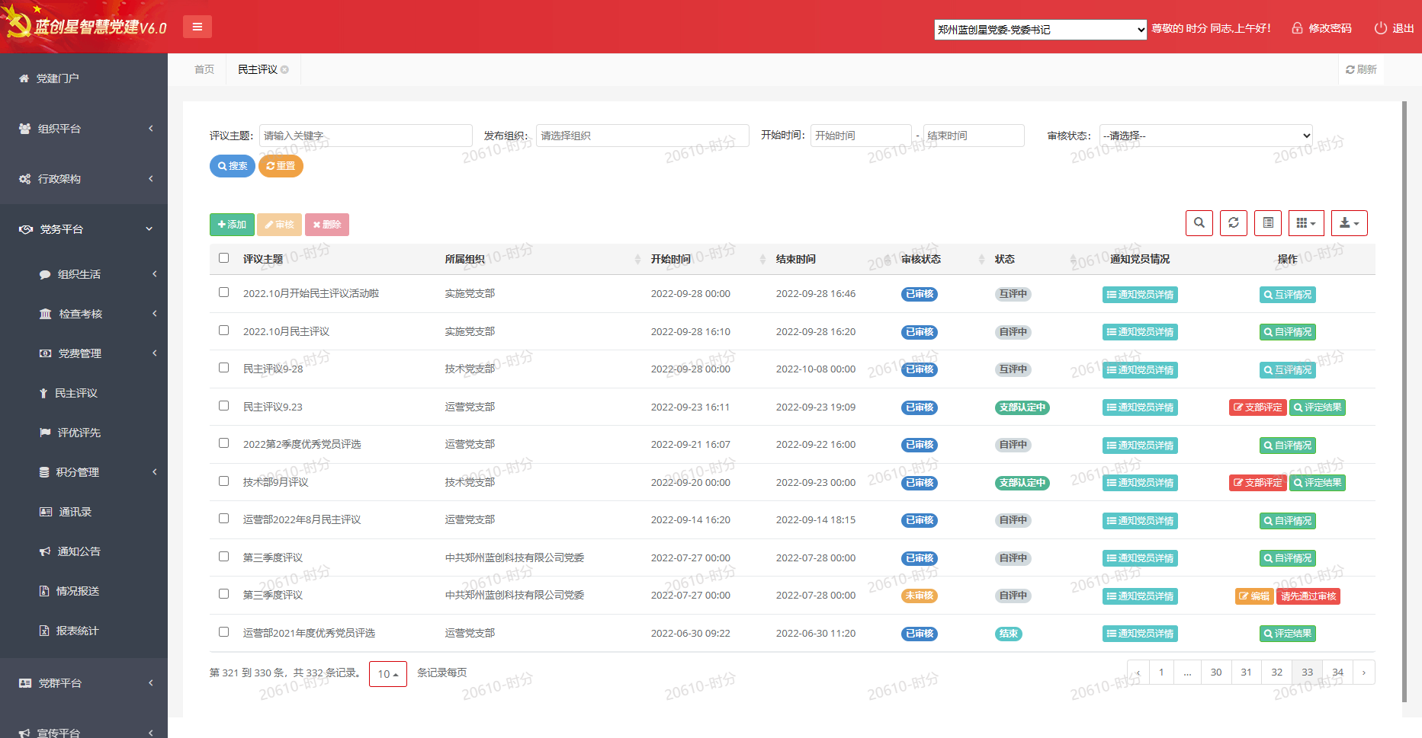This screenshot has height=738, width=1422.
Task: Click the orange 重置 button
Action: (x=281, y=166)
